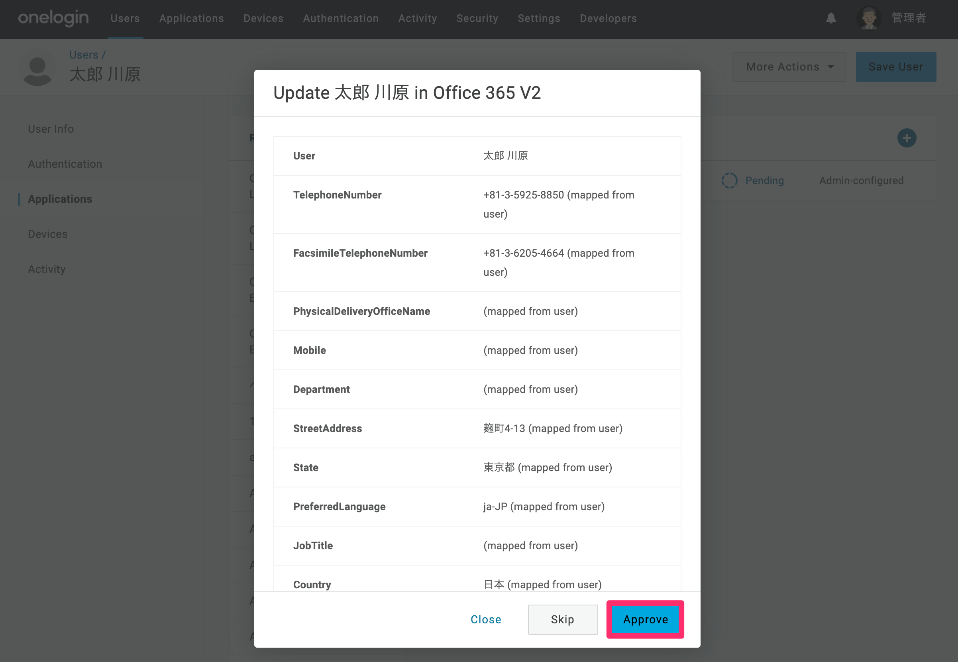The height and width of the screenshot is (662, 958).
Task: Click the Department field label
Action: [x=322, y=389]
